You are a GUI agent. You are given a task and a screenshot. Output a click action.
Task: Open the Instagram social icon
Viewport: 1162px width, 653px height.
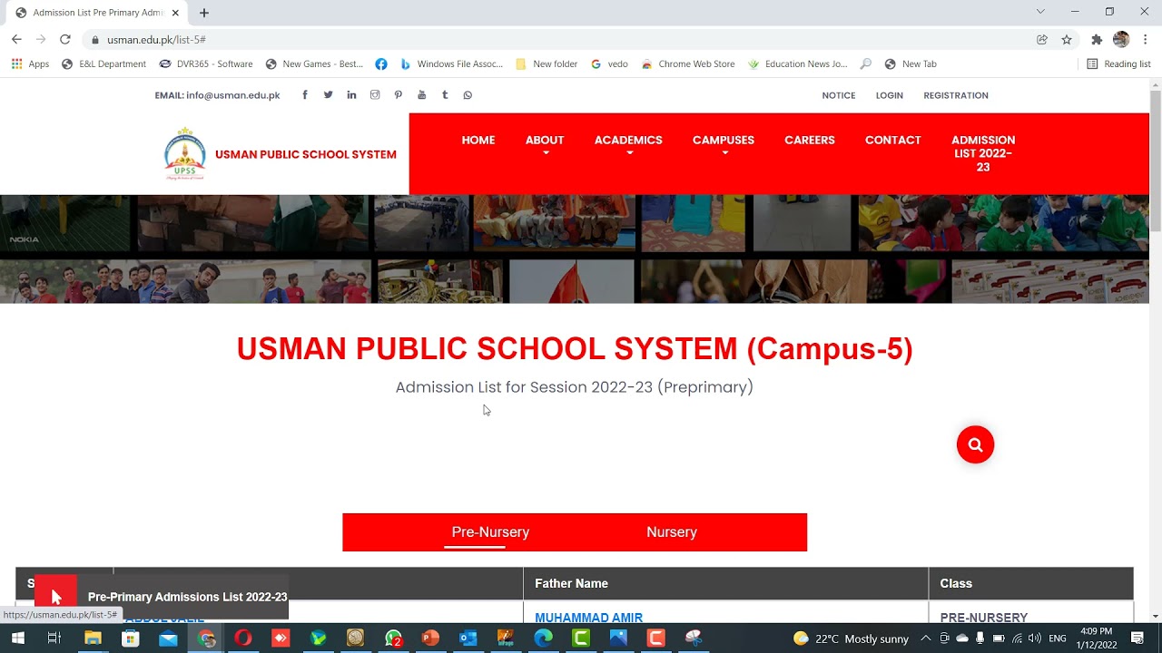coord(375,95)
